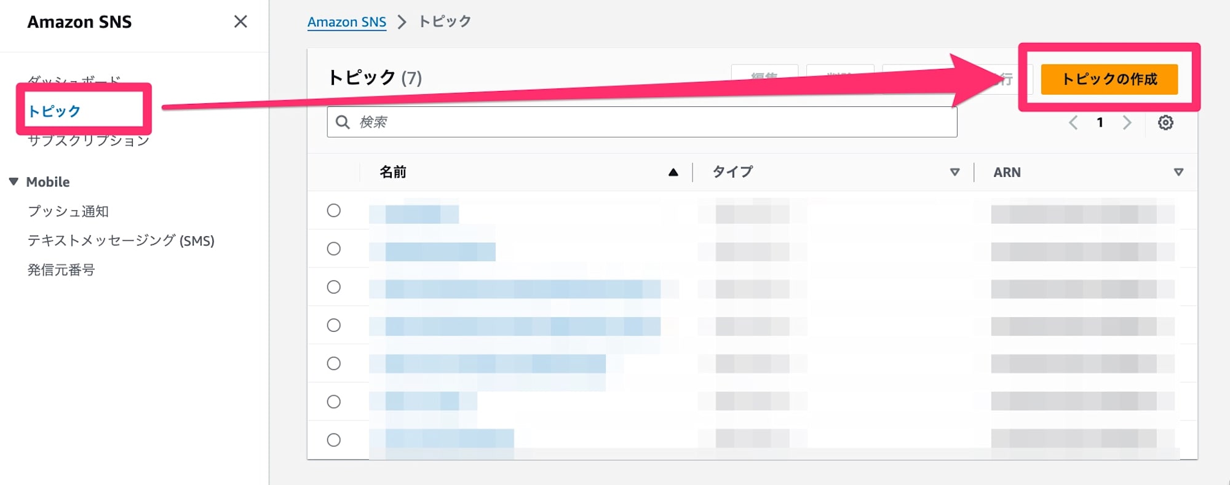Viewport: 1230px width, 485px height.
Task: Sort the タイプ column
Action: (954, 172)
